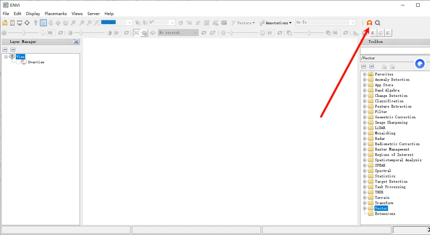Click the View Flicker icon
This screenshot has width=430, height=235.
(381, 33)
